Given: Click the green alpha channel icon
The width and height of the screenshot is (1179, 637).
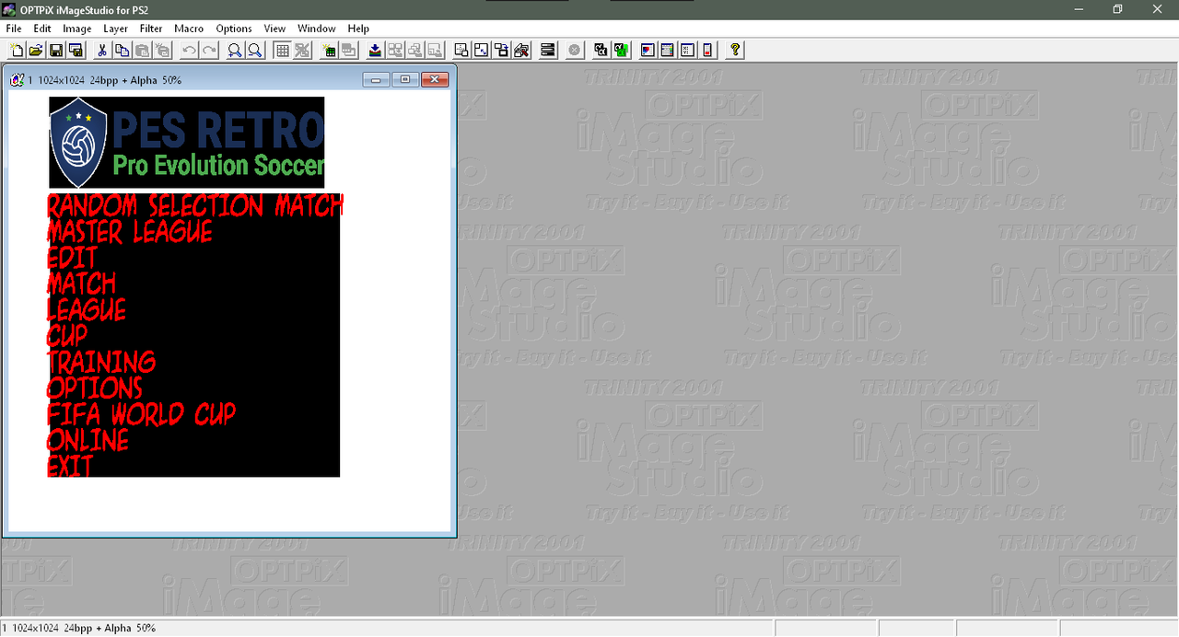Looking at the screenshot, I should pos(622,51).
